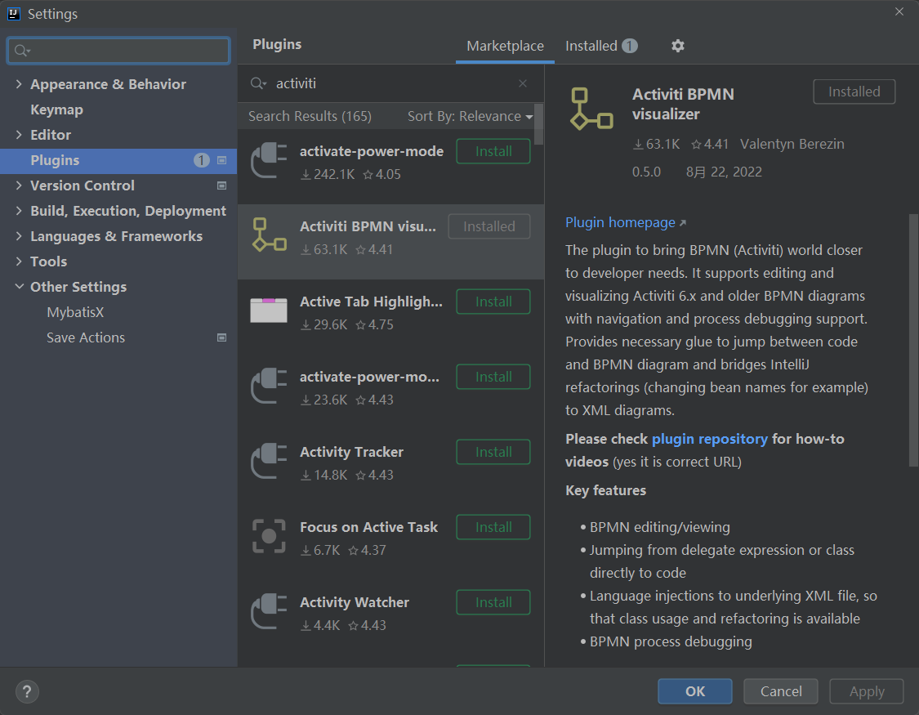Switch to the Installed tab
The width and height of the screenshot is (919, 715).
click(601, 46)
